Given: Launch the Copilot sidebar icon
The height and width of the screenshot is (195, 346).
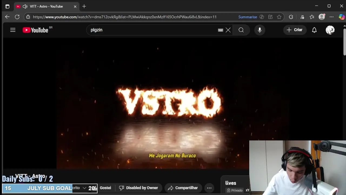Looking at the screenshot, I should tap(342, 17).
